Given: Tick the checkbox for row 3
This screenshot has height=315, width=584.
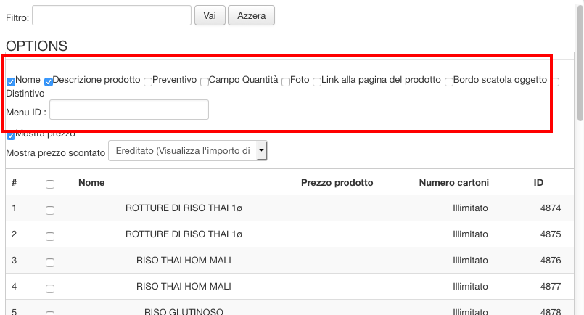Looking at the screenshot, I should tap(50, 262).
